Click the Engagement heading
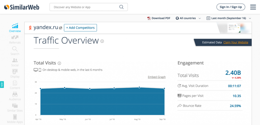The height and width of the screenshot is (125, 260). point(190,63)
